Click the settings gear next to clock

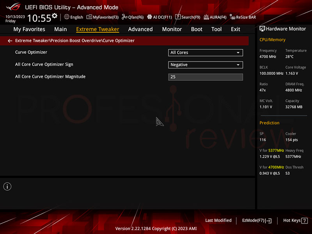point(55,16)
